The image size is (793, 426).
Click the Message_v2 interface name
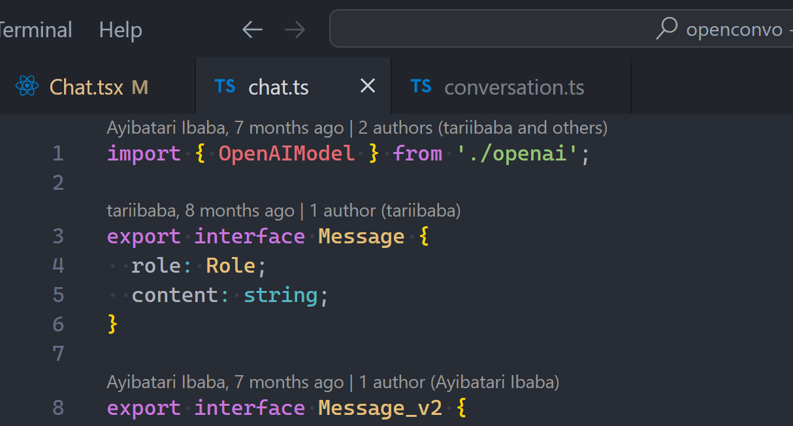tap(380, 408)
